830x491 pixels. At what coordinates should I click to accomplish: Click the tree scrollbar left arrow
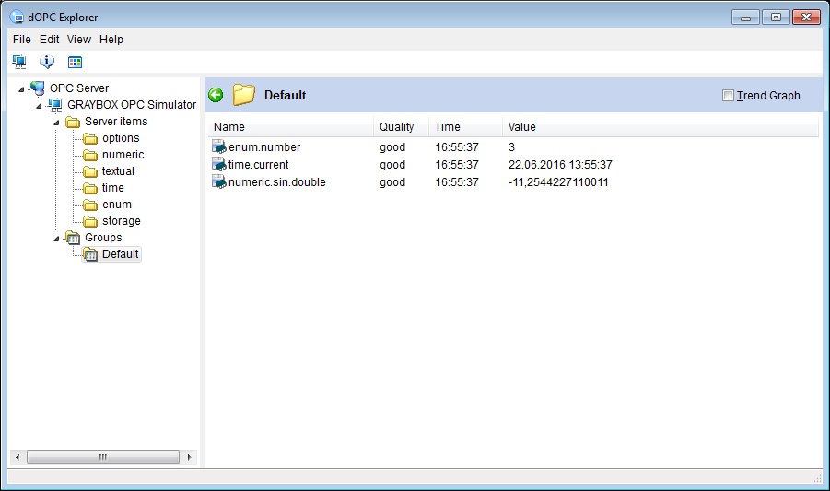18,457
